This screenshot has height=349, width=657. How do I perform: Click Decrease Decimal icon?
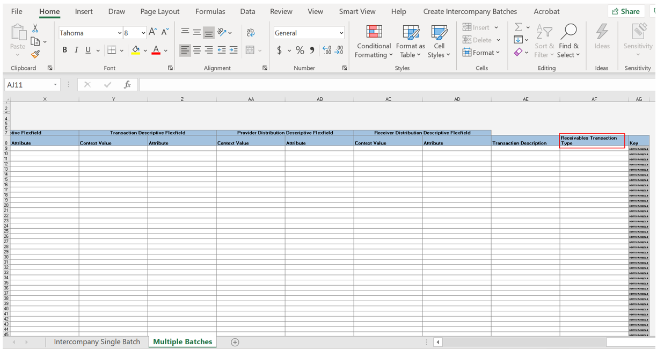point(339,50)
